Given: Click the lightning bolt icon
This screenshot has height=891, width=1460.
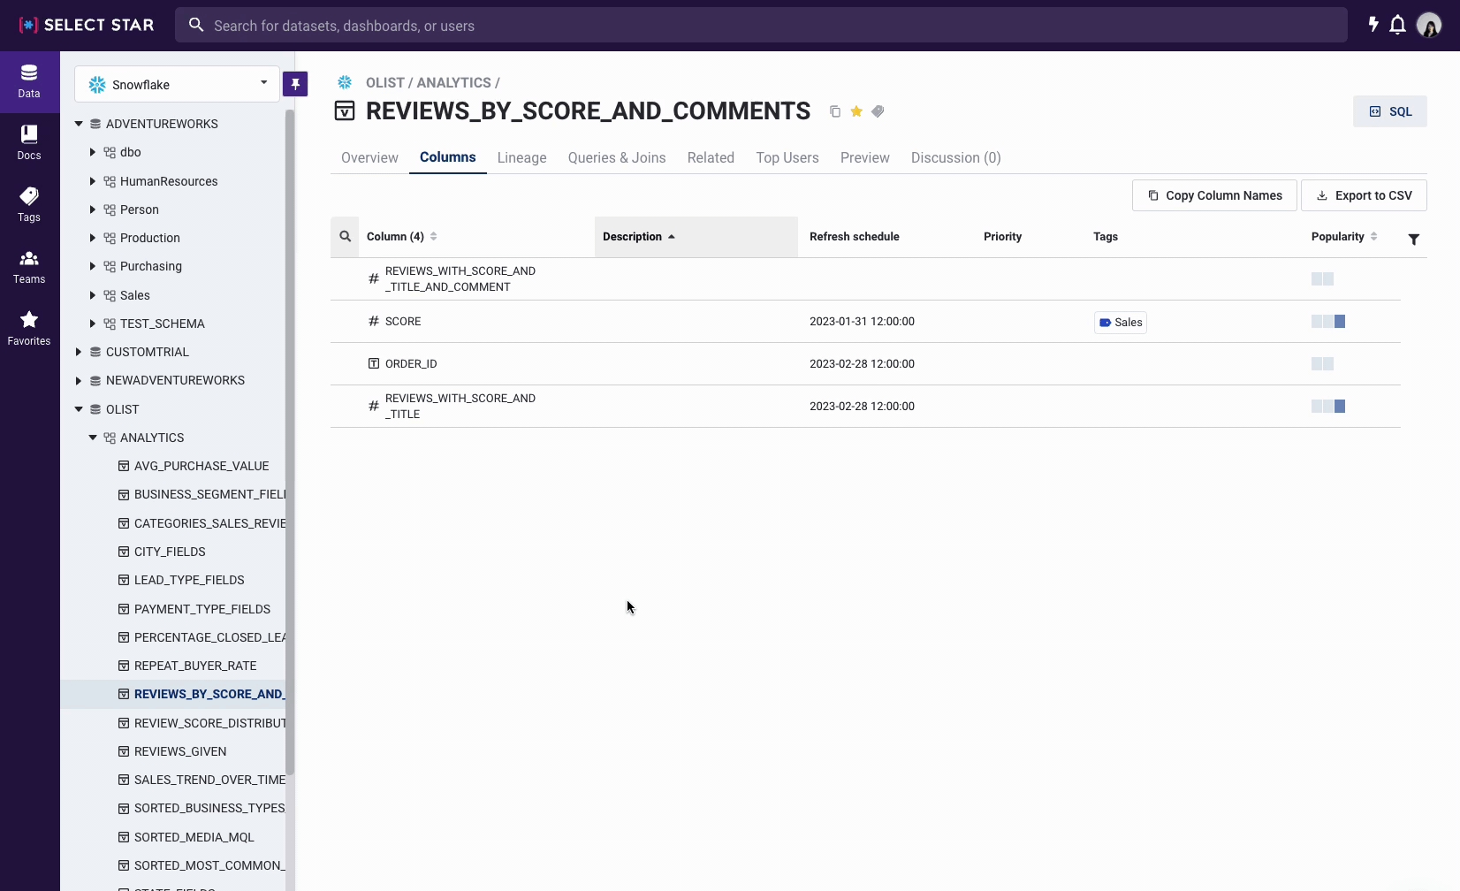Looking at the screenshot, I should pos(1373,25).
